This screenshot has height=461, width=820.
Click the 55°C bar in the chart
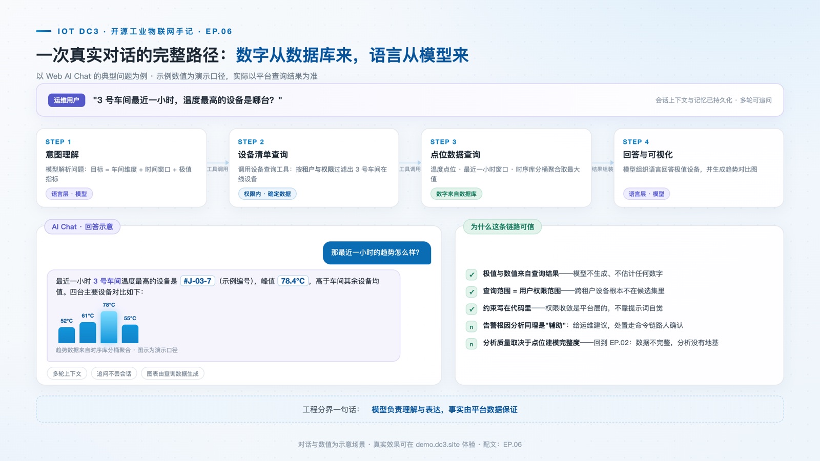pos(130,334)
